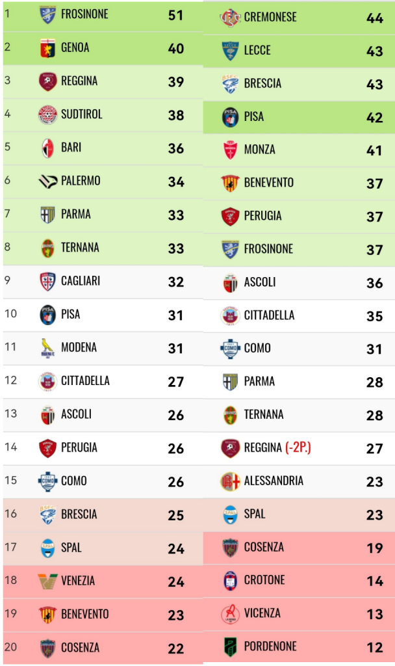Select the Modena canary logo
The width and height of the screenshot is (395, 666).
coord(47,348)
